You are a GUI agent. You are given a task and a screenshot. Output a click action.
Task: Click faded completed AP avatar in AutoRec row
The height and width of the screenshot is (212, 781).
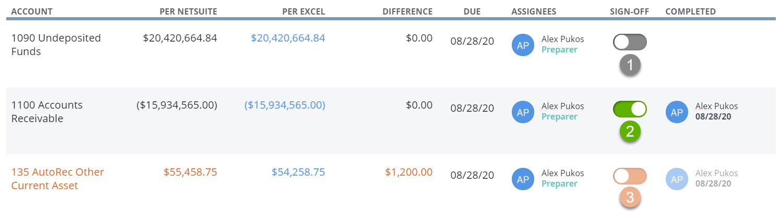point(677,179)
